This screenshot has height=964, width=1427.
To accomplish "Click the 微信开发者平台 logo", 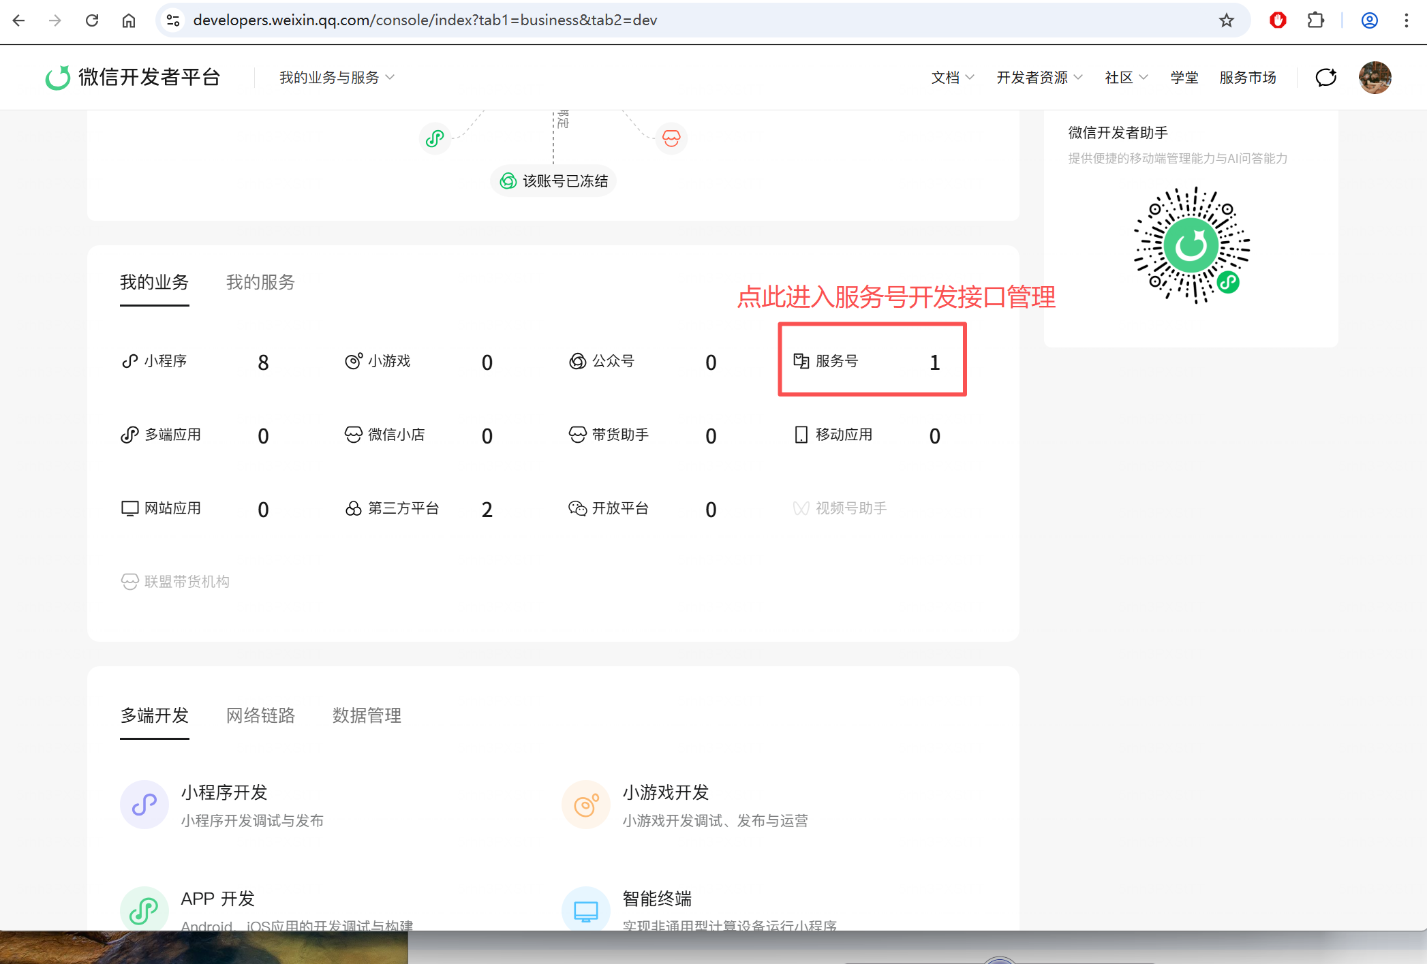I will [133, 77].
